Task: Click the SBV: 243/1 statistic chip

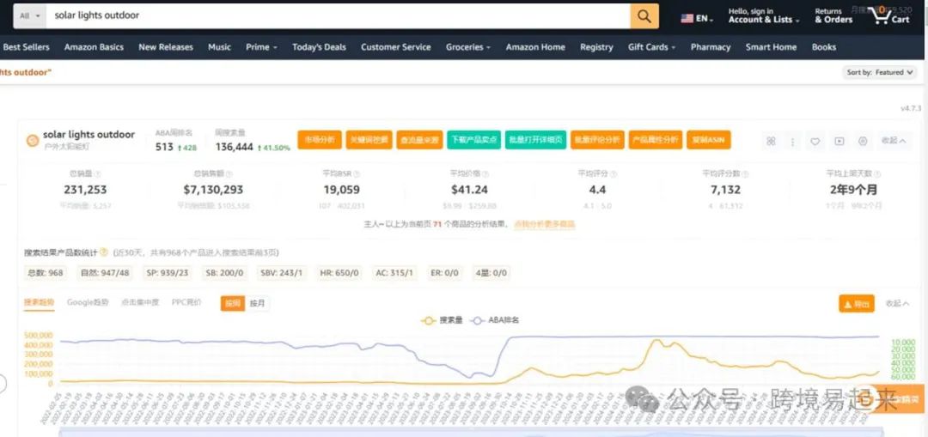Action: 282,273
